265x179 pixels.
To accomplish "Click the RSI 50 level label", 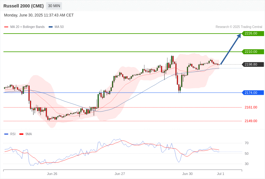I will [x=247, y=154].
